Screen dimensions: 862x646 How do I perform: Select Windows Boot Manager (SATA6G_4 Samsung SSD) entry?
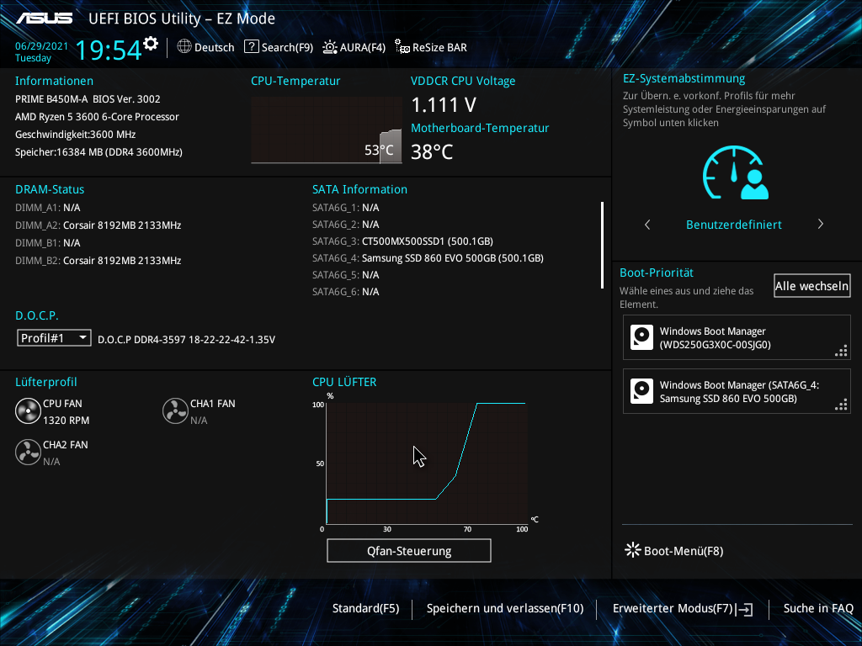(737, 391)
